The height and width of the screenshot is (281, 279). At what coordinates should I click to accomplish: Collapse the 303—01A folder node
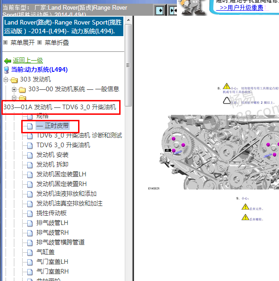(14, 98)
